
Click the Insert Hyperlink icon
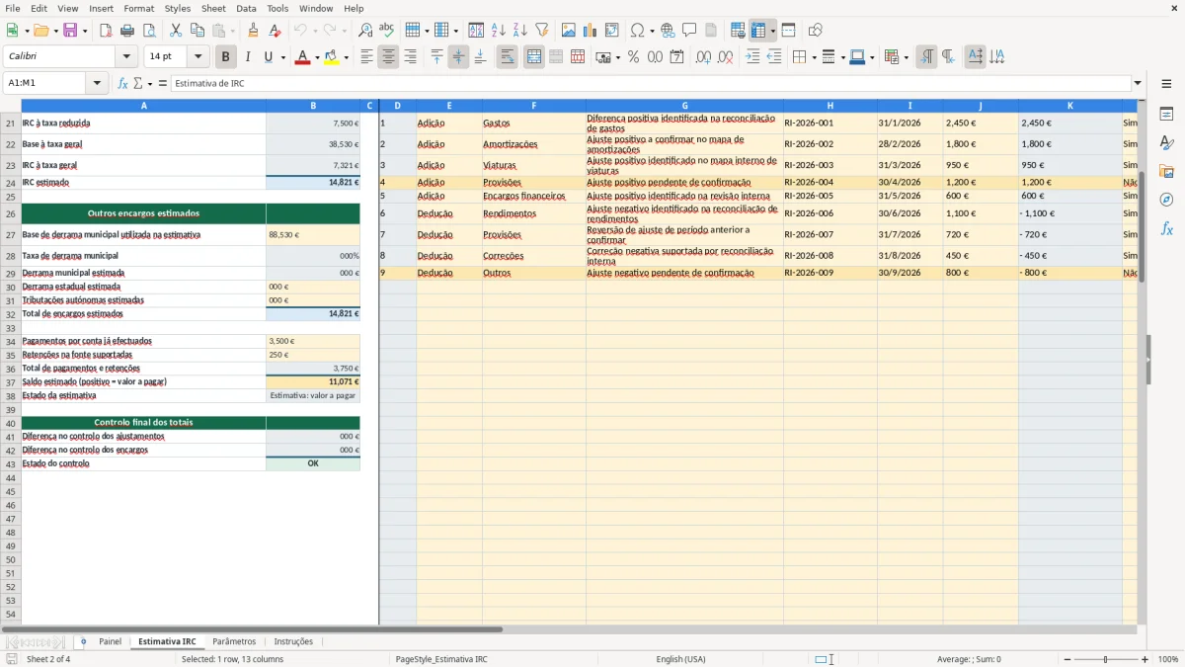pos(668,31)
